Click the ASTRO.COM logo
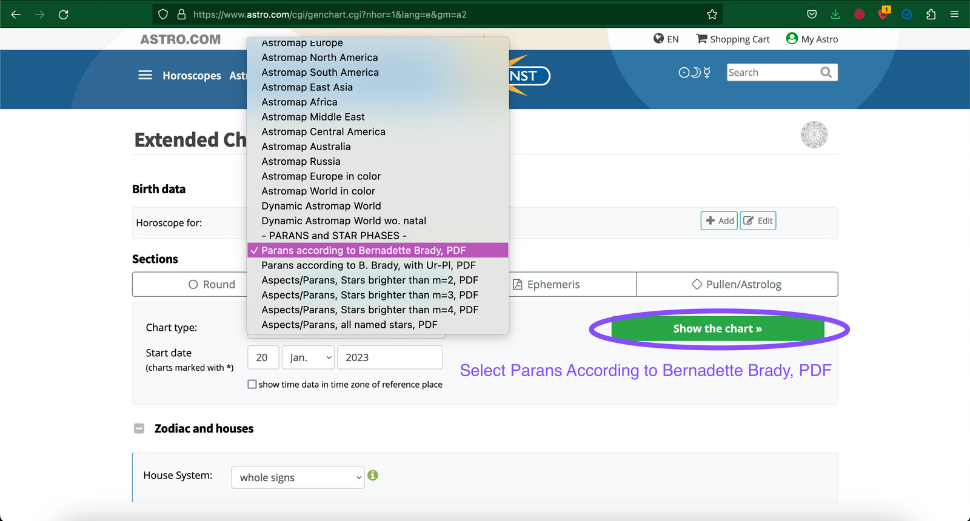This screenshot has height=521, width=970. [181, 39]
